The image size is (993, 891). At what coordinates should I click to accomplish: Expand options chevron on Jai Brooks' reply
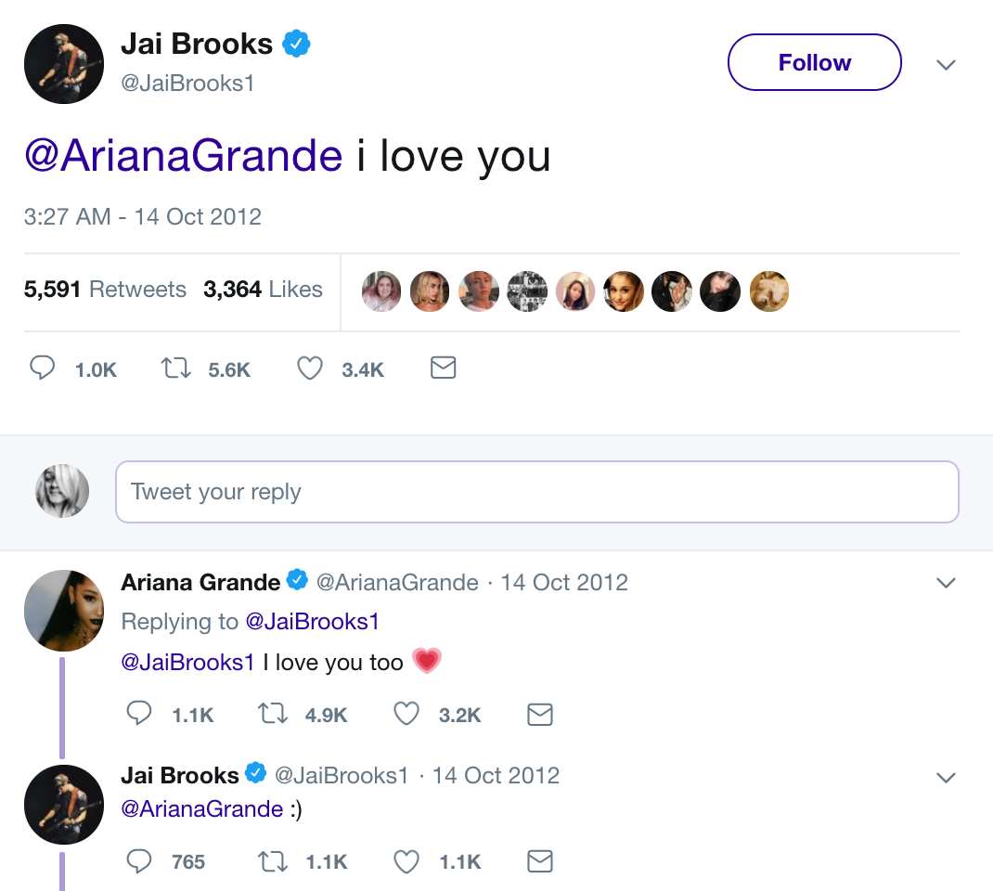pos(946,777)
